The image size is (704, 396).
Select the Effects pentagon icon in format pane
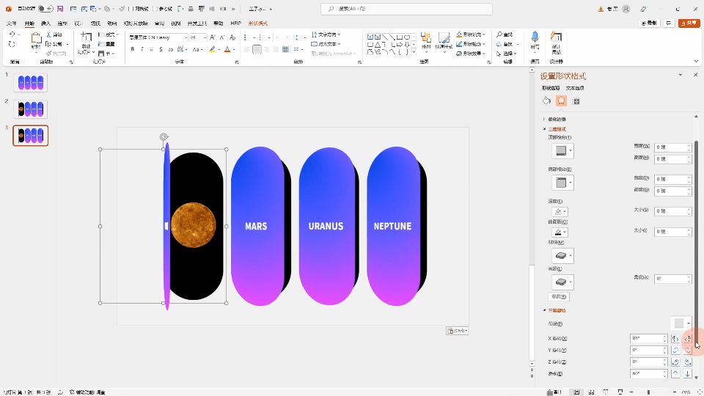[x=561, y=101]
